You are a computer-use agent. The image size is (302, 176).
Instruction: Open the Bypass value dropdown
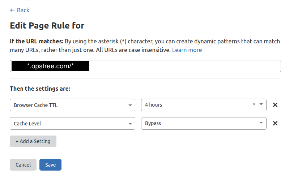pos(199,123)
